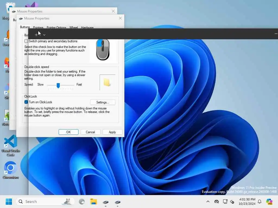Select the Buttons tab

coord(25,27)
